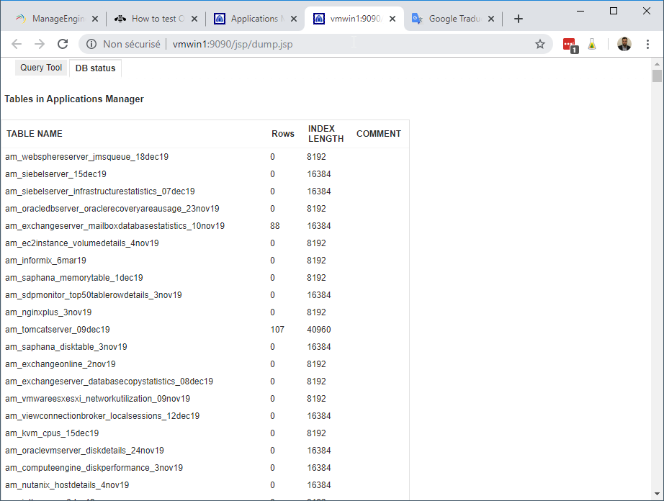Select am_tomcatserver_09dec19 table name
Screen dimensions: 664x501
(58, 330)
